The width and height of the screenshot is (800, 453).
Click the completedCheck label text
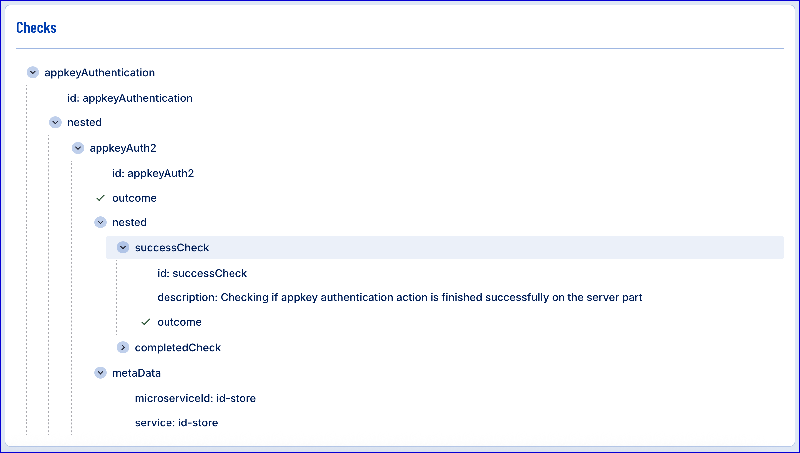[178, 348]
